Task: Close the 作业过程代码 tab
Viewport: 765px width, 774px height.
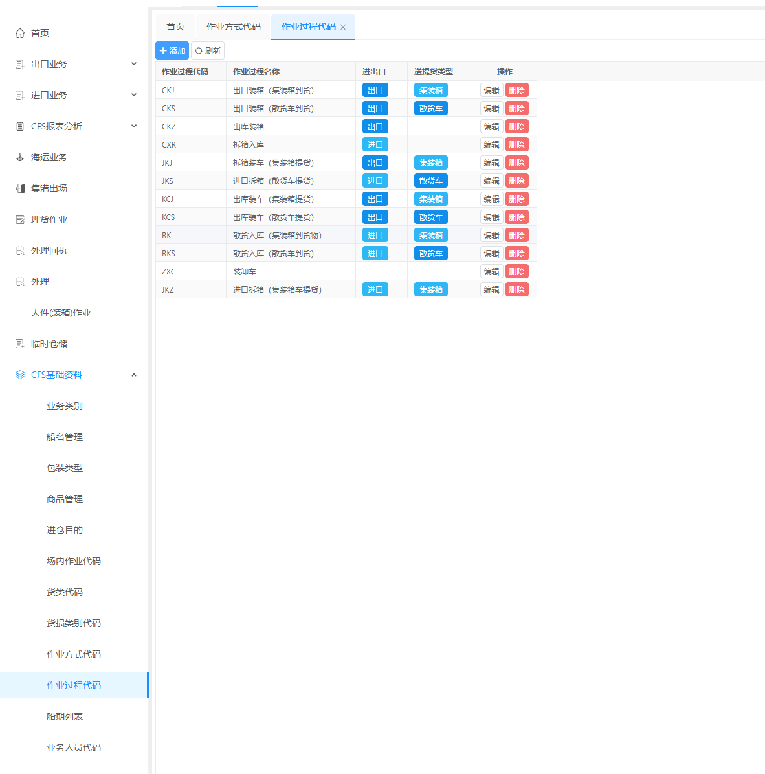Action: coord(343,27)
